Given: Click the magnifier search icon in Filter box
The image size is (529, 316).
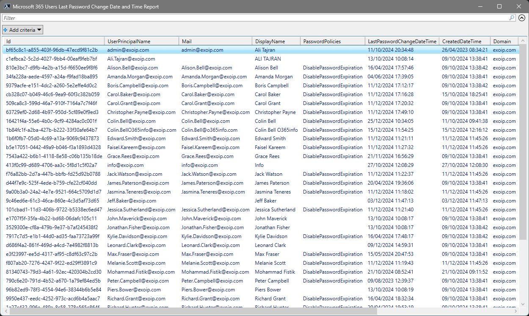Looking at the screenshot, I should point(512,18).
